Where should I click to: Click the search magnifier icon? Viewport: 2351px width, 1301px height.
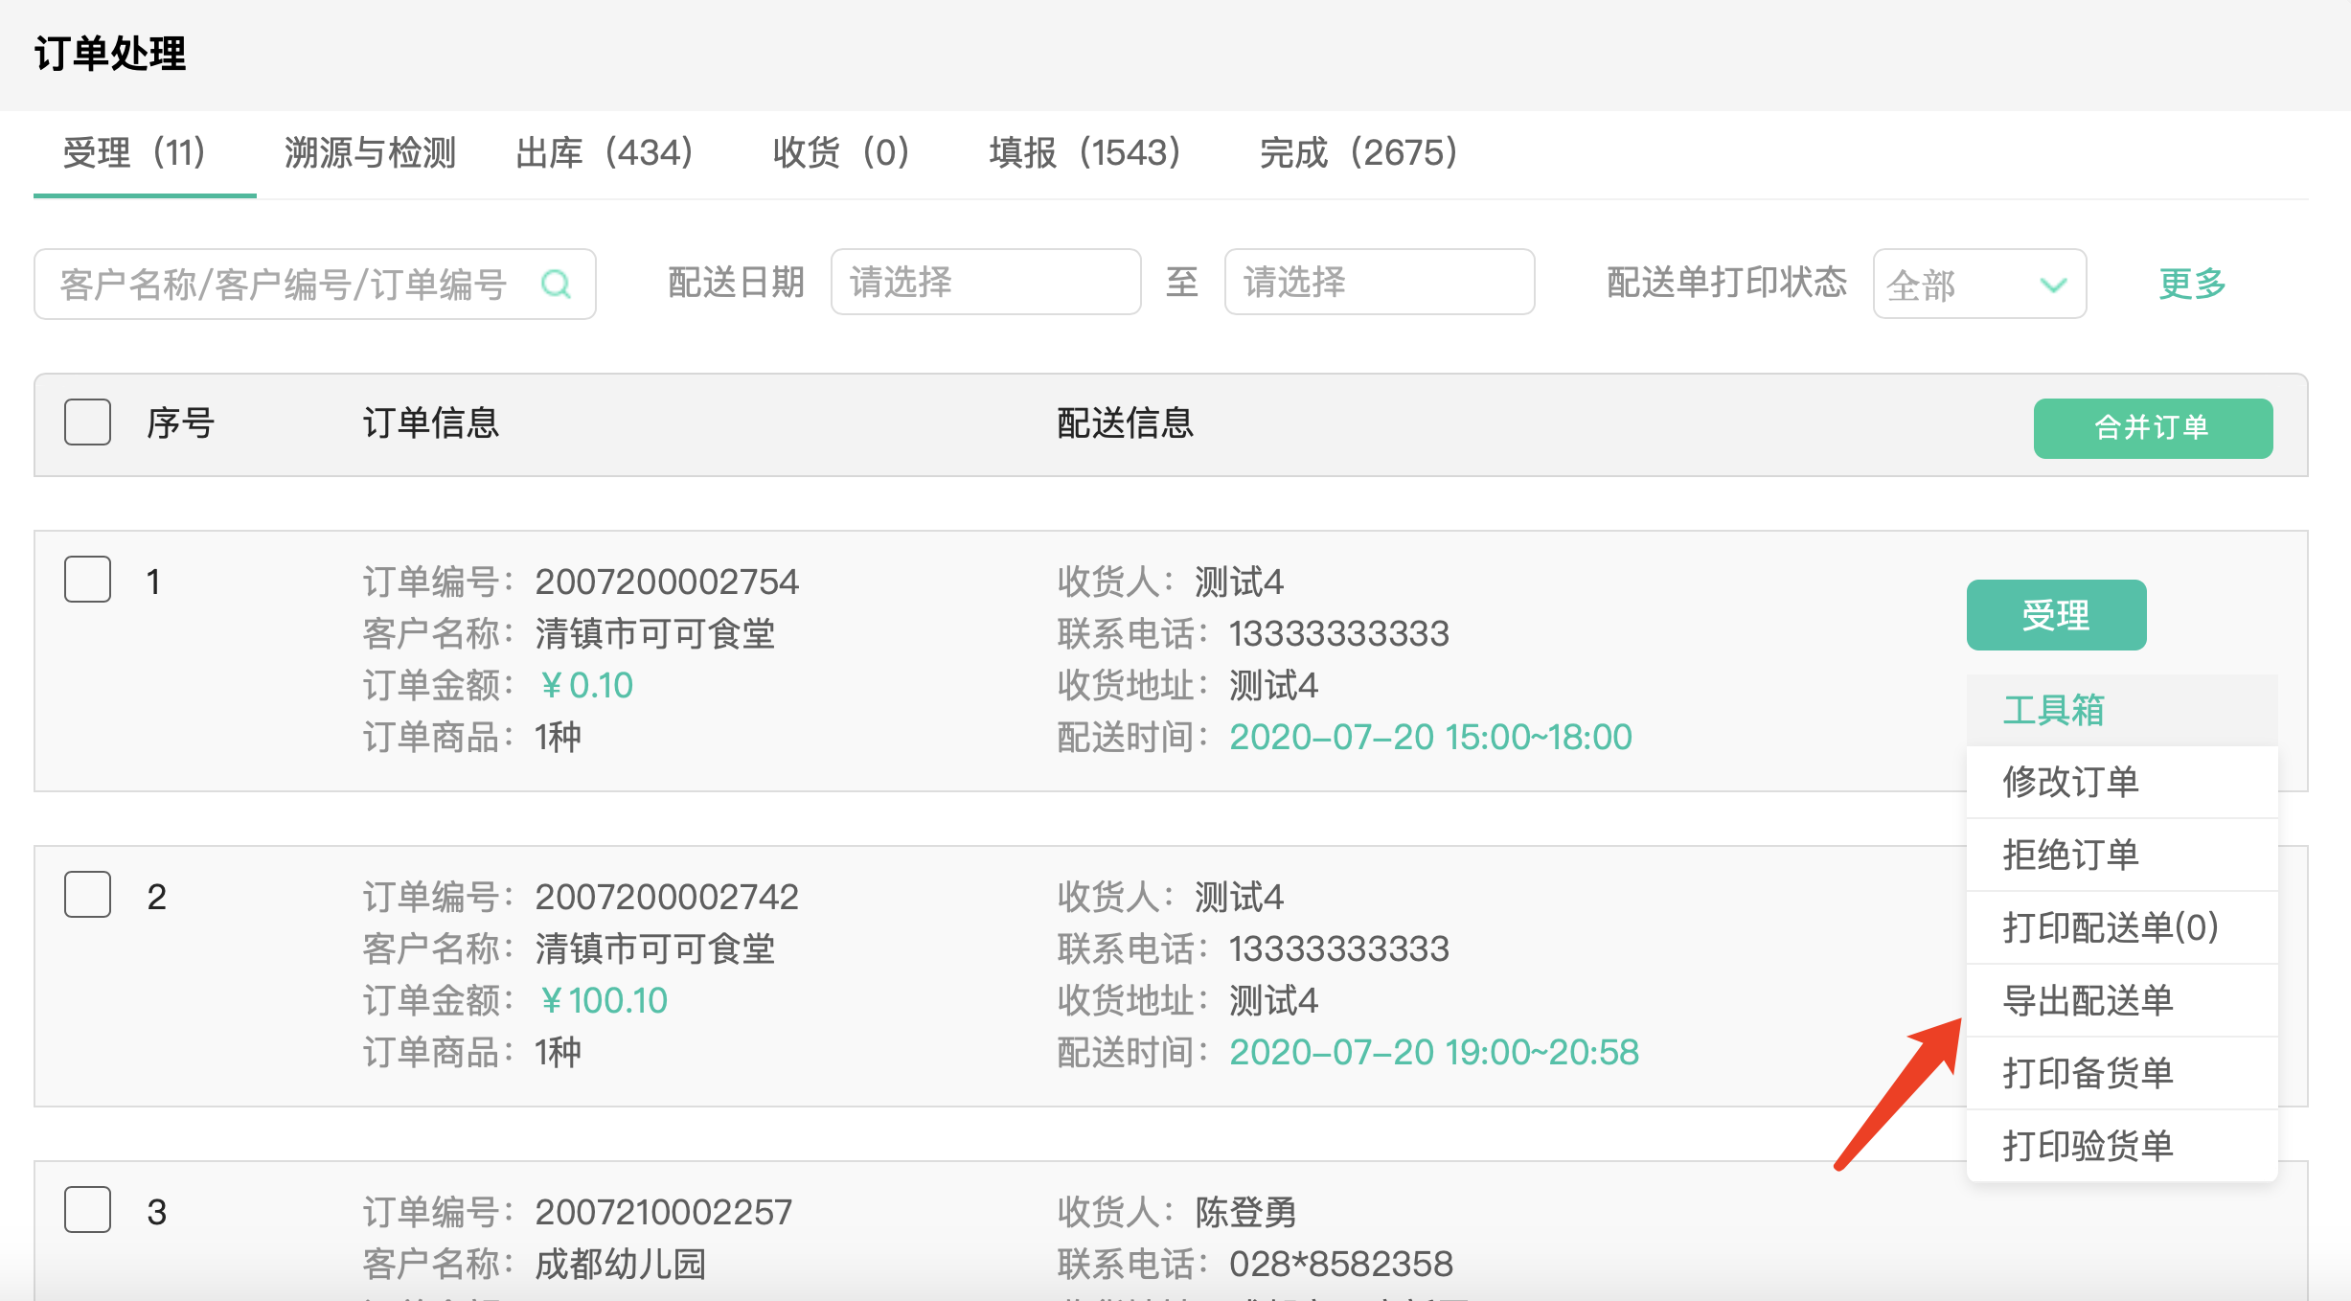point(559,284)
